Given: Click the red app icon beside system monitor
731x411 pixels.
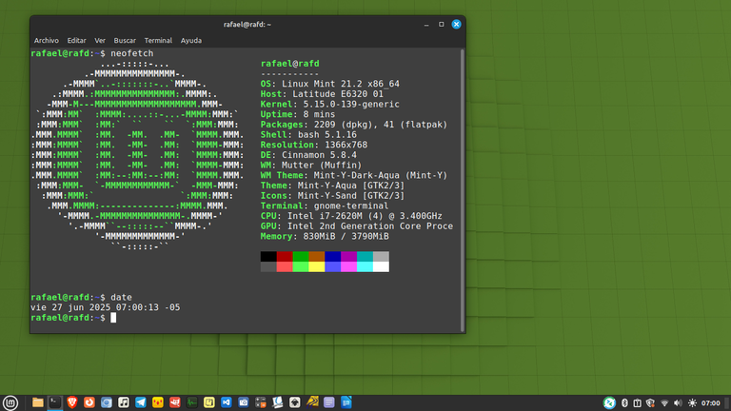Looking at the screenshot, I should (175, 402).
